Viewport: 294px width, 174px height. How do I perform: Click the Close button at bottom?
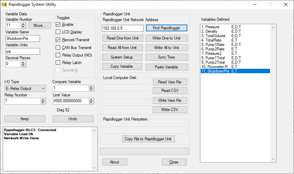coord(174,162)
